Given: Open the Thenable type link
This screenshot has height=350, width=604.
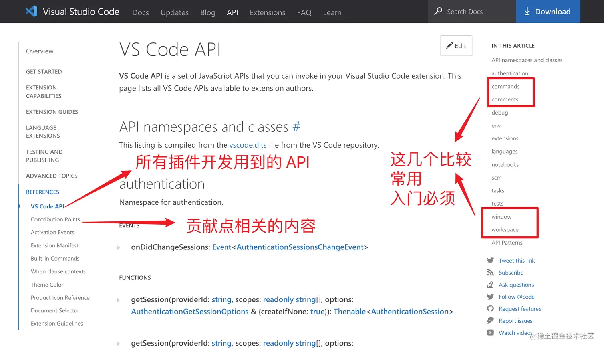Looking at the screenshot, I should (x=350, y=312).
